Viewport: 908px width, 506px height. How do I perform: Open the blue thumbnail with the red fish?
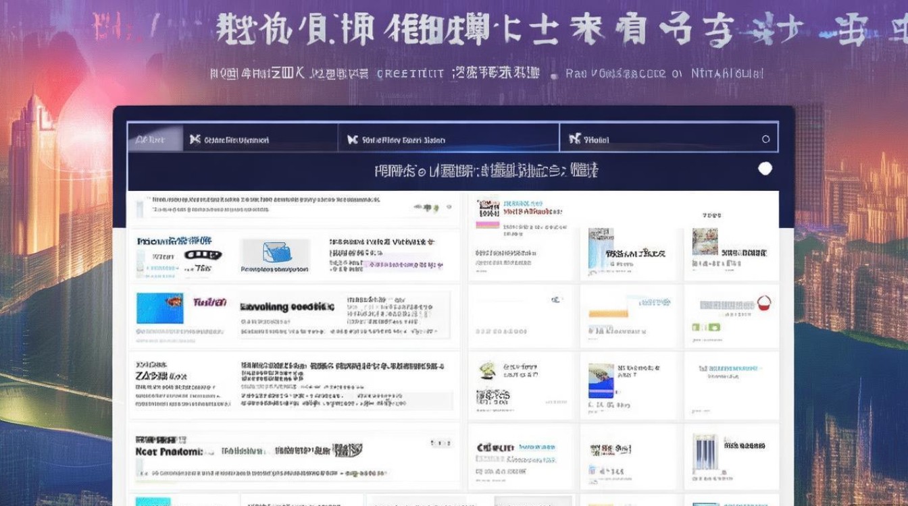(x=159, y=308)
